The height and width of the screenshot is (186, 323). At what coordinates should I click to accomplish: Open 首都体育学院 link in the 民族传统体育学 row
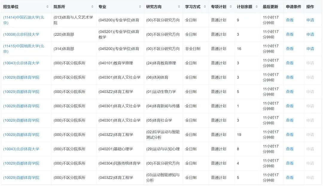click(21, 163)
